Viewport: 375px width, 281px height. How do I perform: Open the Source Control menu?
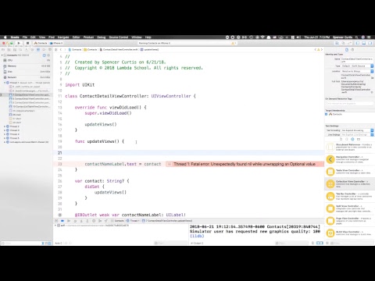(x=119, y=37)
